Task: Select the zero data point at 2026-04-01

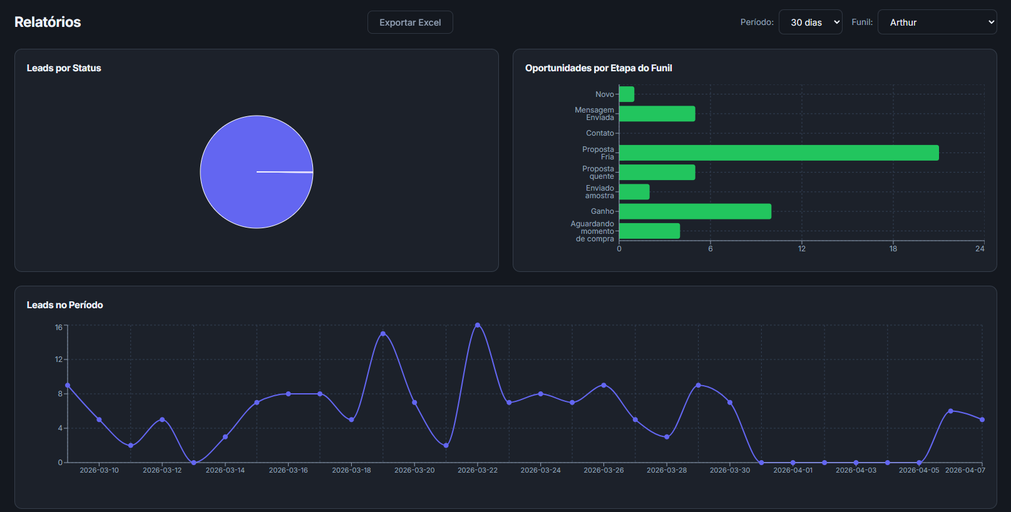Action: (793, 463)
